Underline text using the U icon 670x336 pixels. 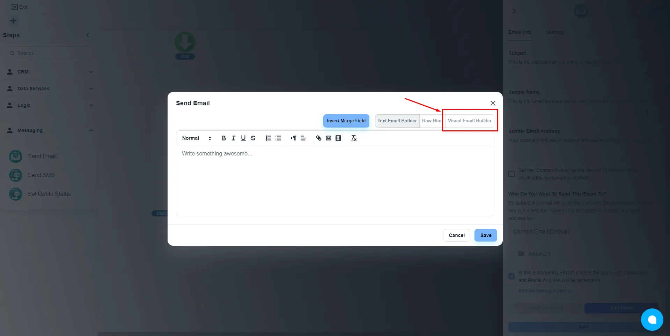[243, 138]
